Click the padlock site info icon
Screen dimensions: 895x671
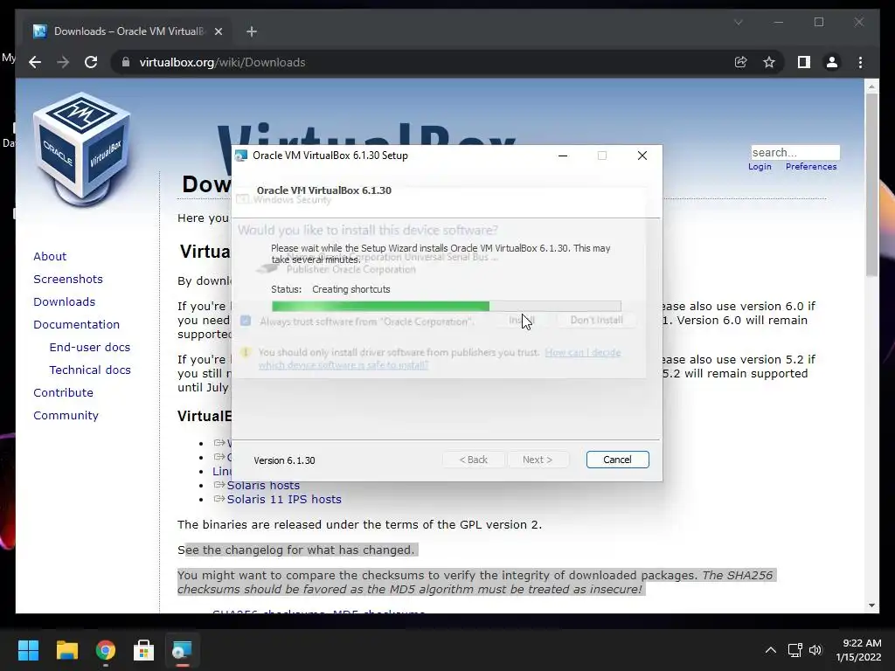(x=126, y=62)
